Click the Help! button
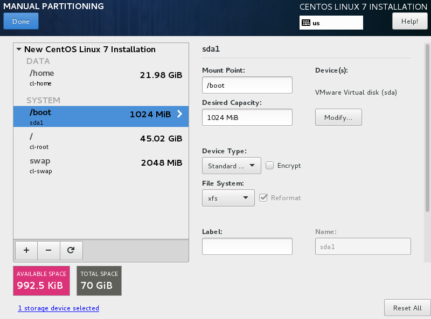Viewport: 431px width, 319px height. (409, 22)
